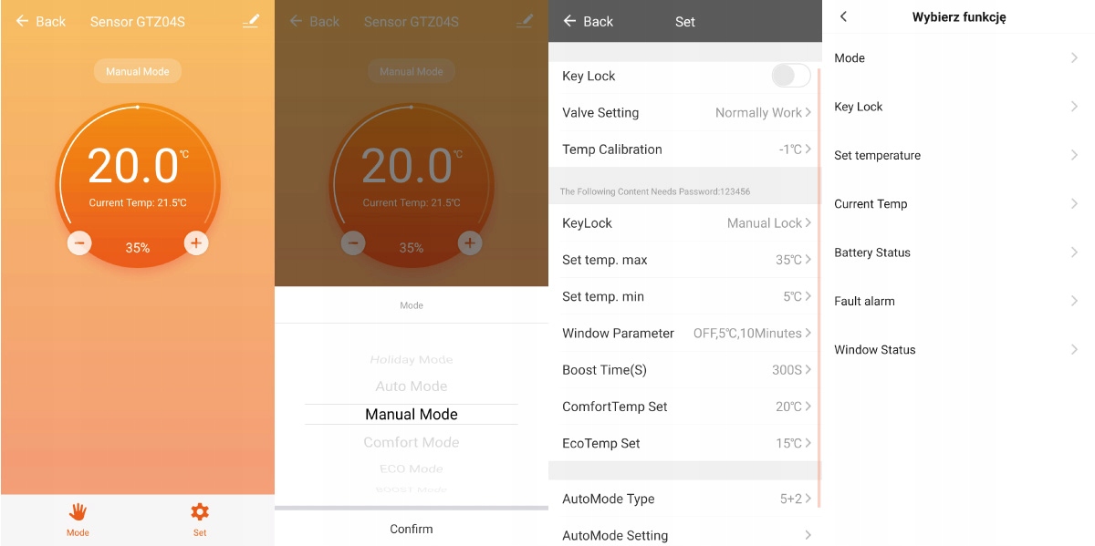The image size is (1095, 546).
Task: Tap the Wybierz funkcję heading
Action: (x=959, y=16)
